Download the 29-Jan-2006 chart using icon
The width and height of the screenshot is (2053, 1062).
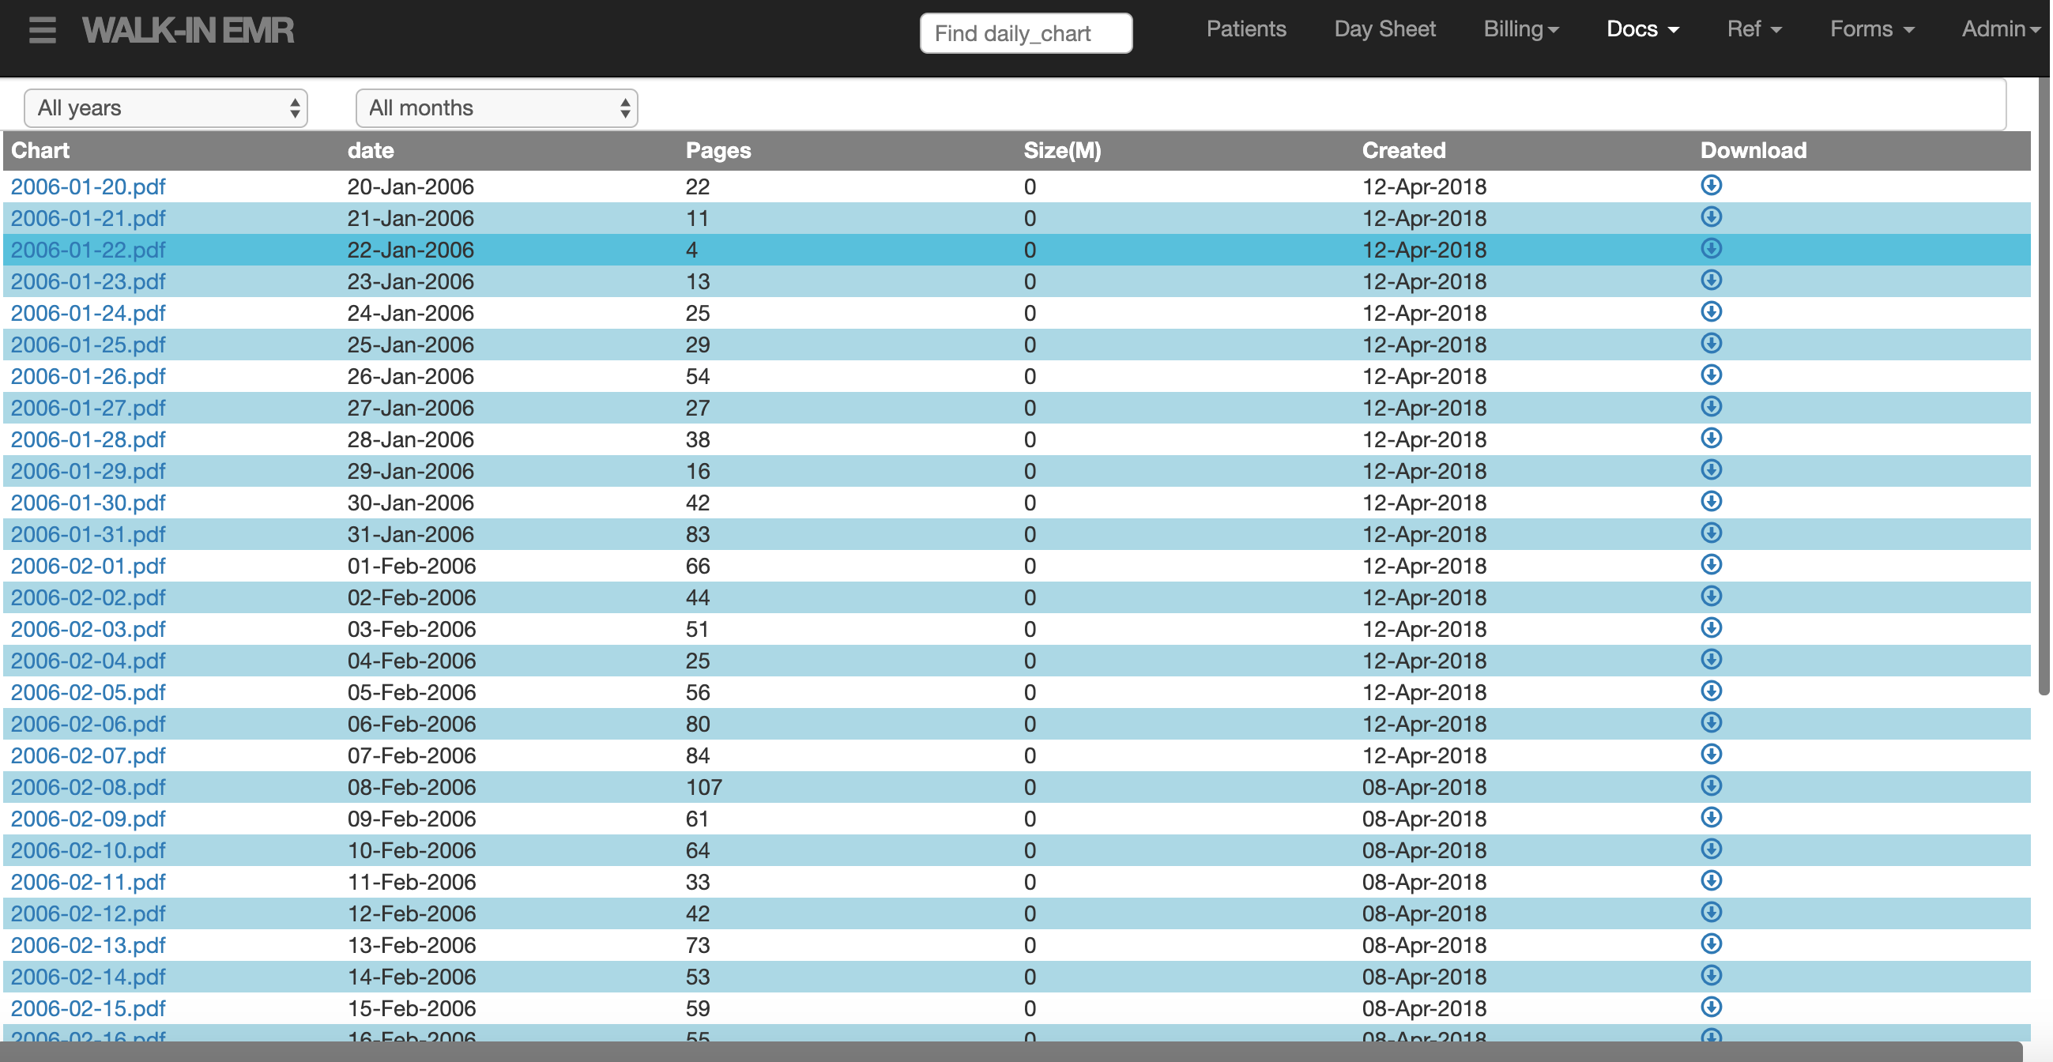(x=1710, y=469)
